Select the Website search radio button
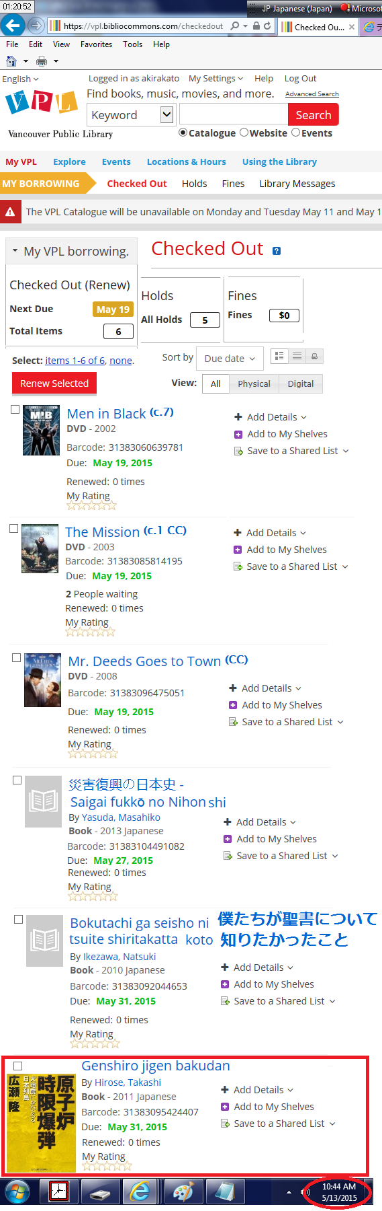Screen dimensions: 382x1211 [x=244, y=133]
